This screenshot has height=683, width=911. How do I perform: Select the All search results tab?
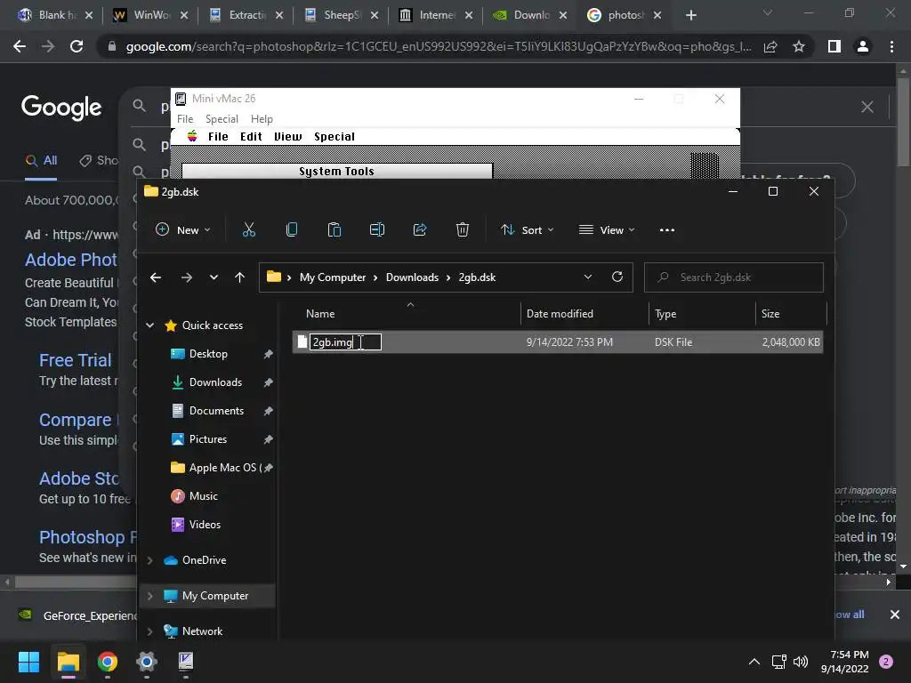click(41, 161)
